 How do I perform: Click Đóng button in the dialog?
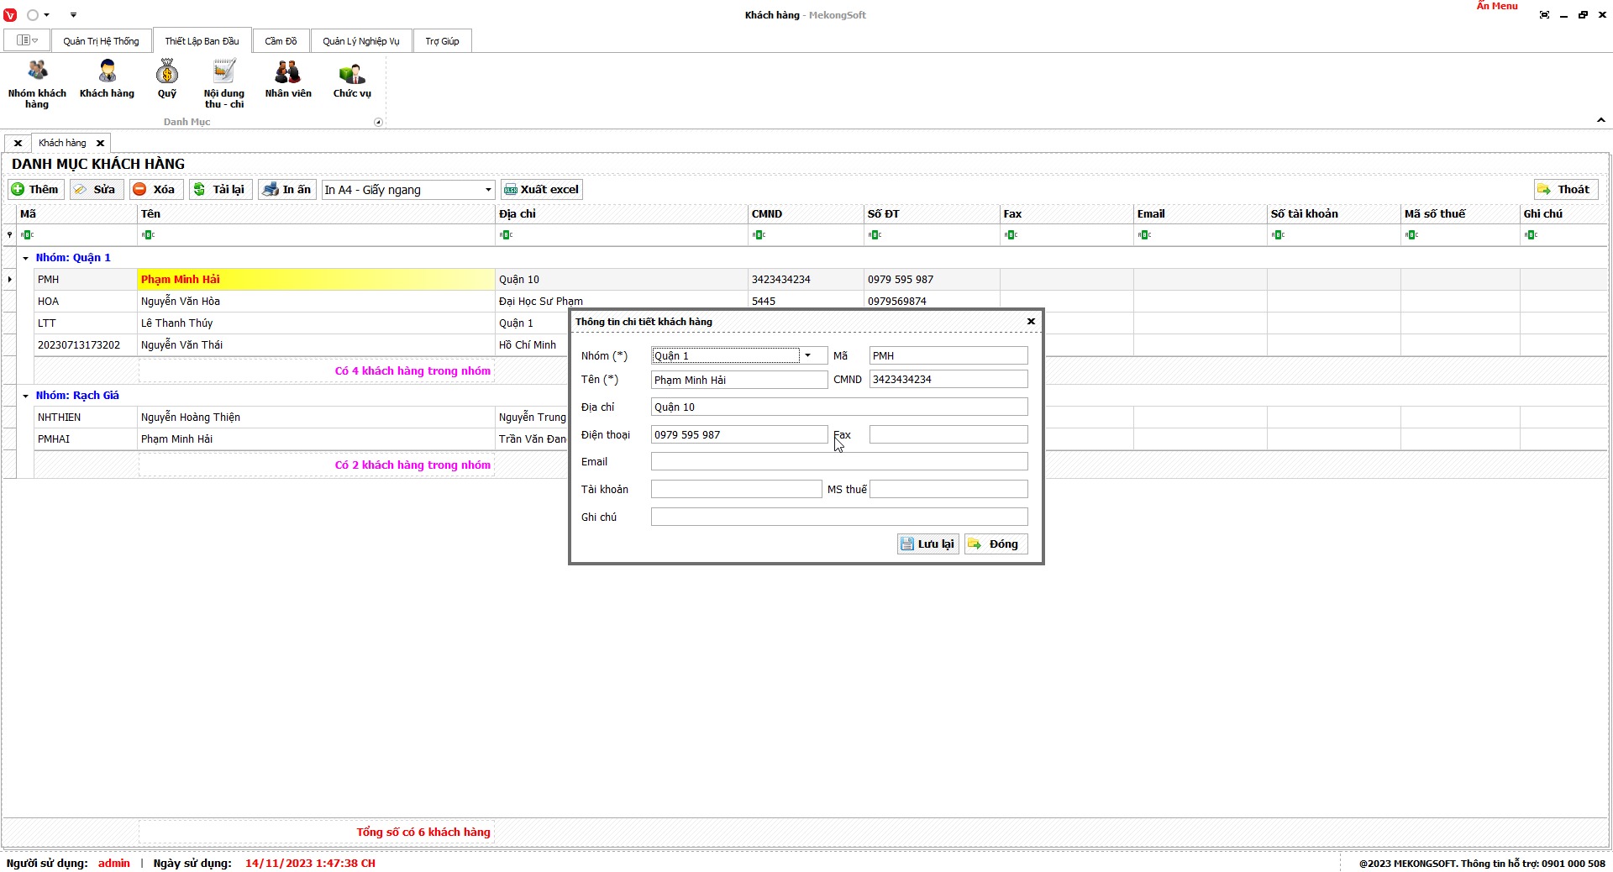996,544
